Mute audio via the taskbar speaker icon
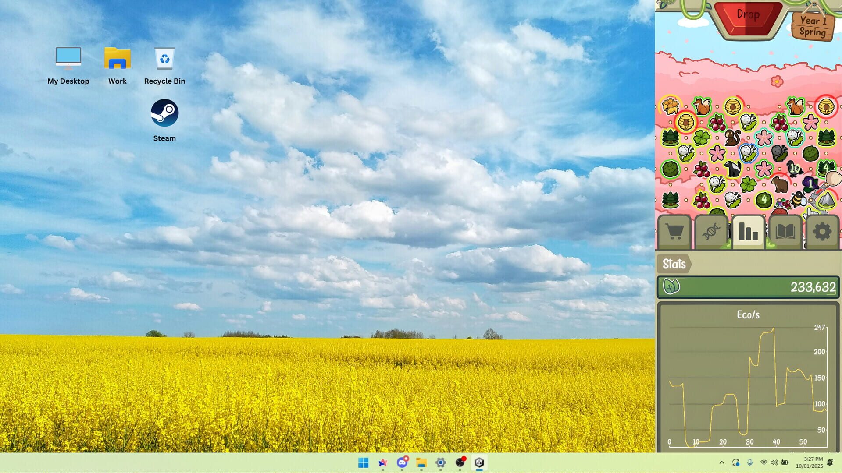Viewport: 842px width, 473px height. pyautogui.click(x=774, y=462)
